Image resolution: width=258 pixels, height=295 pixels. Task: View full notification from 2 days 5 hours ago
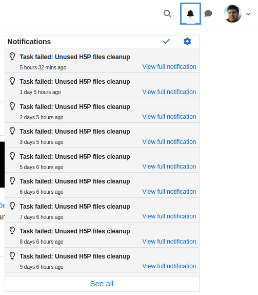[x=169, y=117]
